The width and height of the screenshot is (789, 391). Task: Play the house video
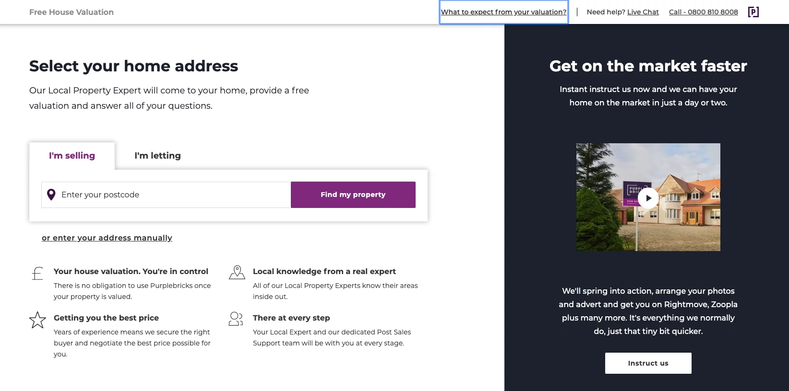648,198
